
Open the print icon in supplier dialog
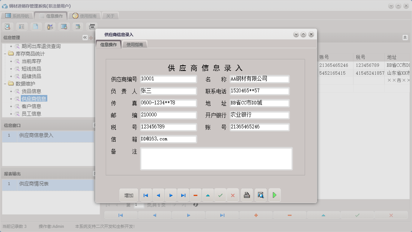click(247, 195)
